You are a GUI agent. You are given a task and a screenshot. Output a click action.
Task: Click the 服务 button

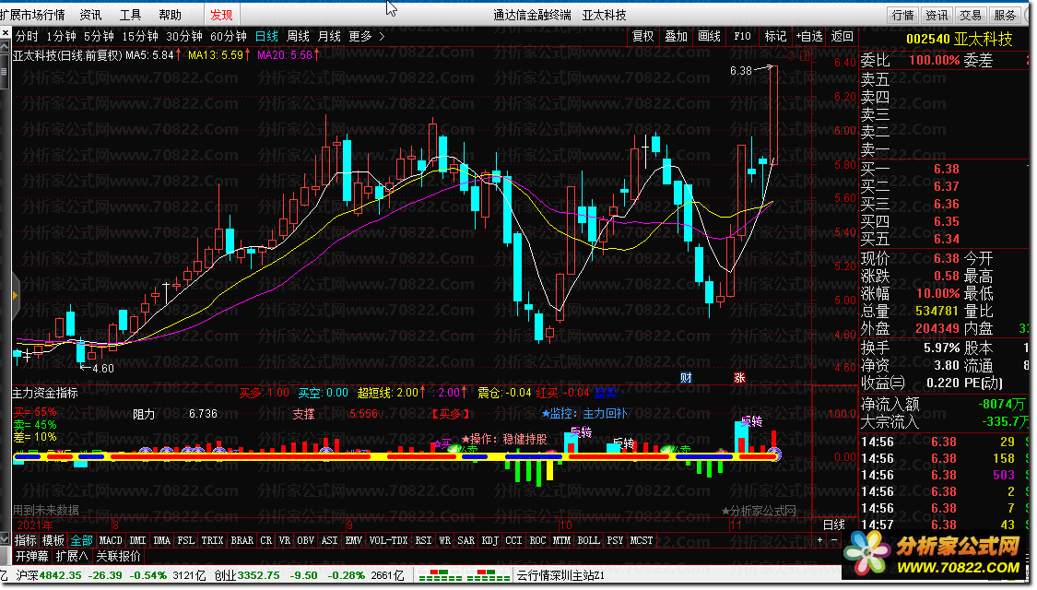(1005, 15)
